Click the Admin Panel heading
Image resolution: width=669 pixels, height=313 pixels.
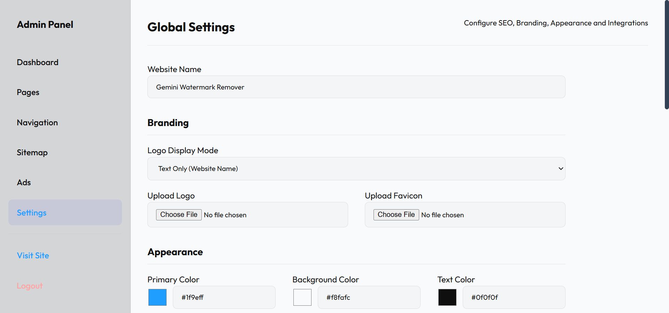(45, 25)
